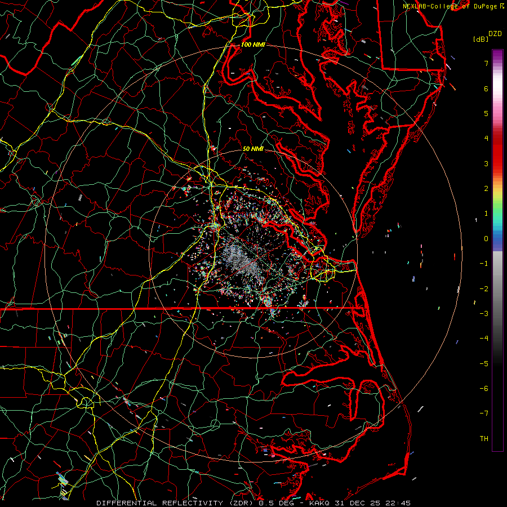The height and width of the screenshot is (507, 507).
Task: Click the DIFFERENTIAL REFLECTIVITY (ZDR) caption text
Action: click(175, 503)
